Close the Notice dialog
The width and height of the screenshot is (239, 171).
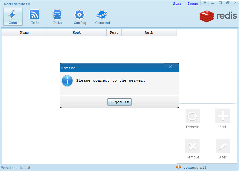point(171,66)
